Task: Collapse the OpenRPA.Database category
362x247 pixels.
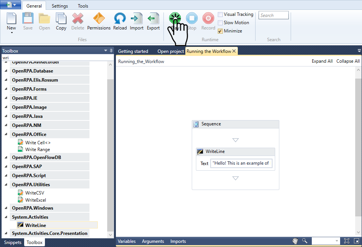Action: coord(6,71)
